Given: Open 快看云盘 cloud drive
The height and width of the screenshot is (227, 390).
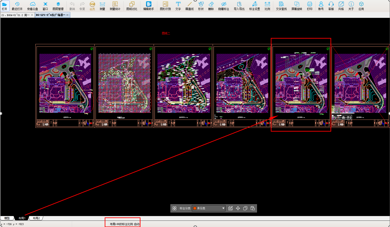Looking at the screenshot, I should [x=32, y=6].
